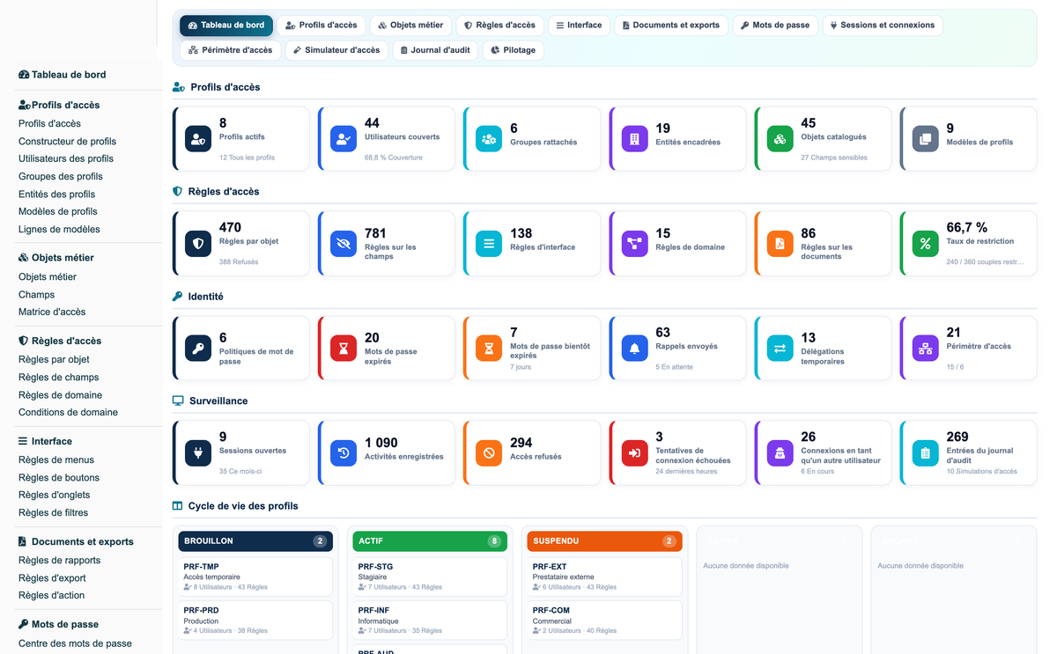The width and height of the screenshot is (1057, 654).
Task: Switch to the Pilotage tab
Action: pyautogui.click(x=514, y=50)
